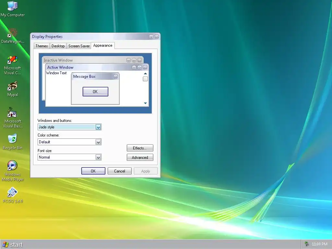Select the Recycle Bin icon
This screenshot has height=249, width=332.
tap(13, 142)
